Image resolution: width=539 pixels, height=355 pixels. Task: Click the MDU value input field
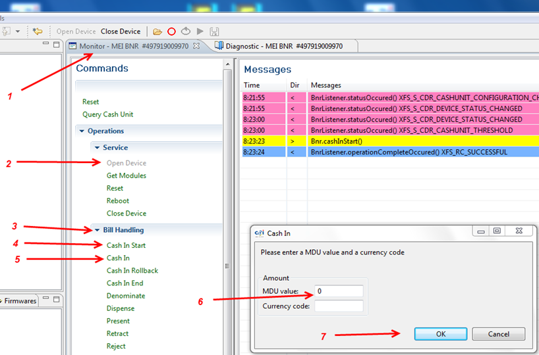(338, 291)
